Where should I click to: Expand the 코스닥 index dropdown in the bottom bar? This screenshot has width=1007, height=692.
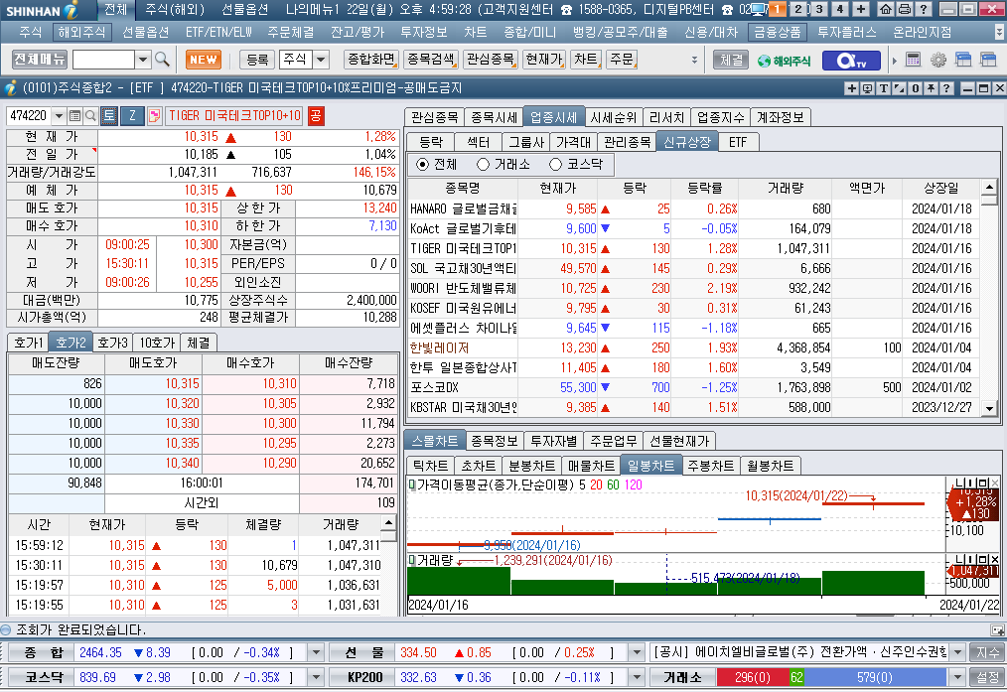[x=316, y=677]
